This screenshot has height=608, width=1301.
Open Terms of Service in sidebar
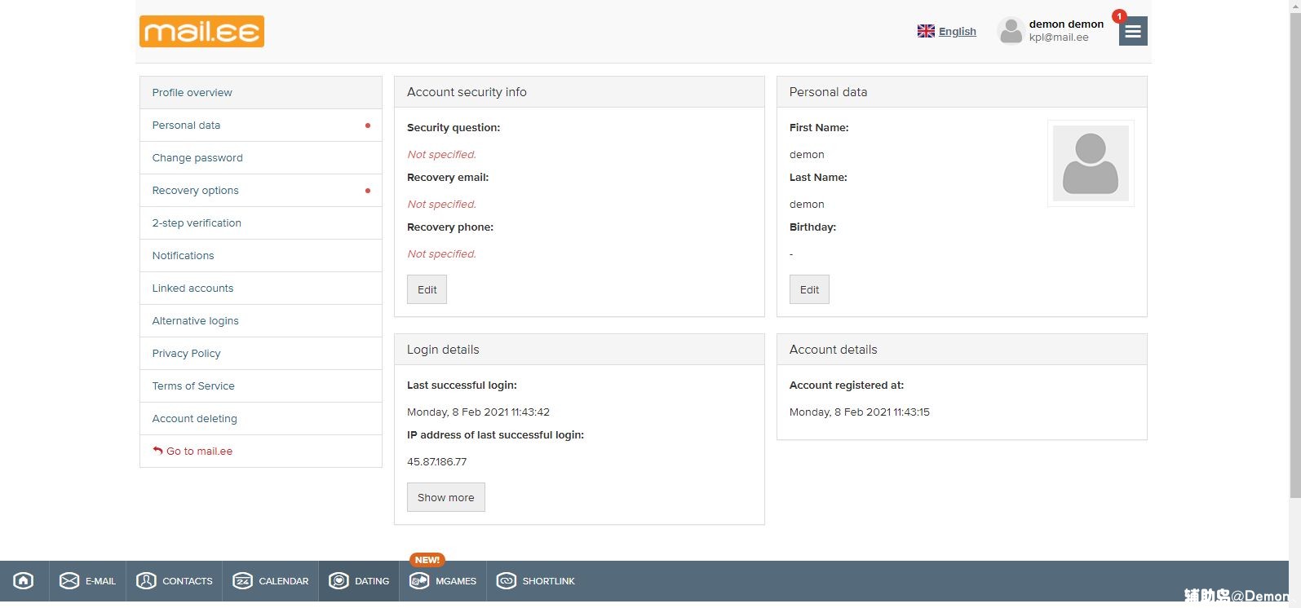click(261, 386)
